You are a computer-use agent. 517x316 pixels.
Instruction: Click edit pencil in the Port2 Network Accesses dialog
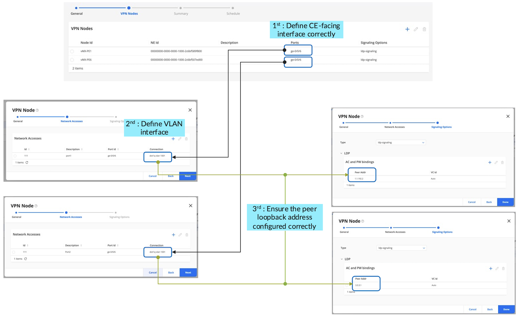(x=180, y=235)
